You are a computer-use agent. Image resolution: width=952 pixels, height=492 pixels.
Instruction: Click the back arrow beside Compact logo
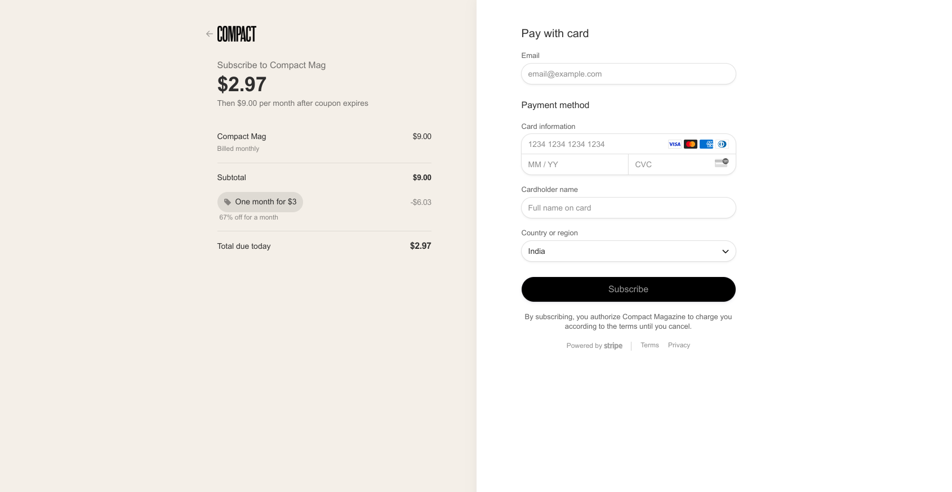point(210,34)
